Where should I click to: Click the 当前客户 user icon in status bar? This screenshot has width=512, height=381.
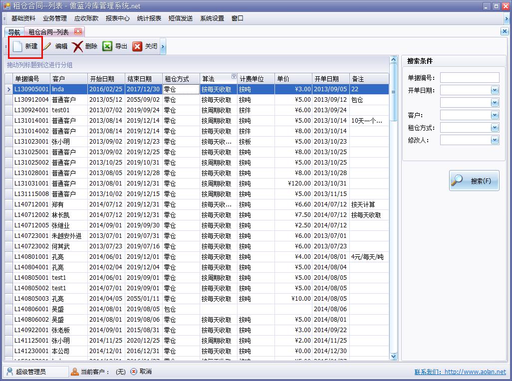75,372
